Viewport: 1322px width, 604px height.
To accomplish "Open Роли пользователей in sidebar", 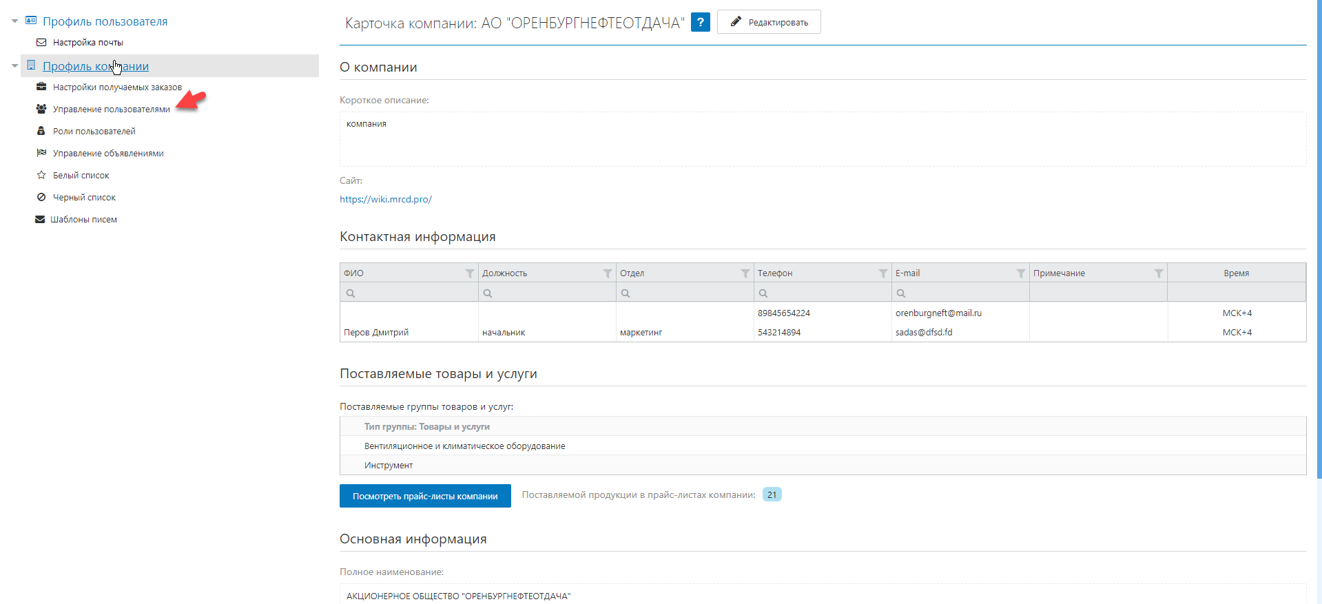I will [94, 132].
